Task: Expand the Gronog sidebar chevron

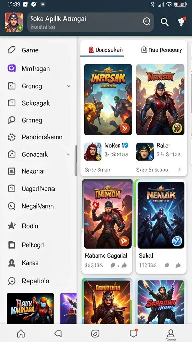Action: 69,86
